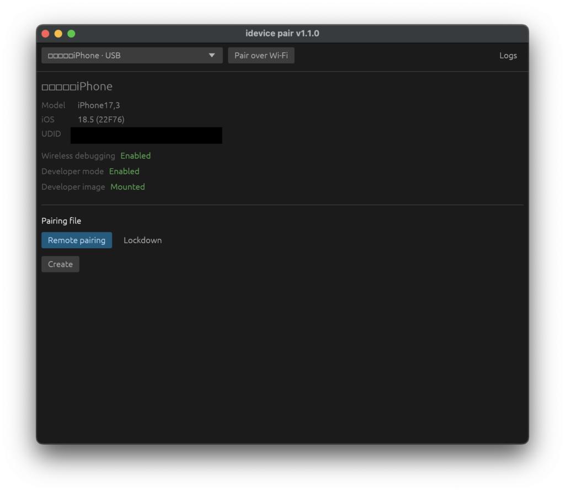
Task: Click the Developer mode Enabled status
Action: coord(124,171)
